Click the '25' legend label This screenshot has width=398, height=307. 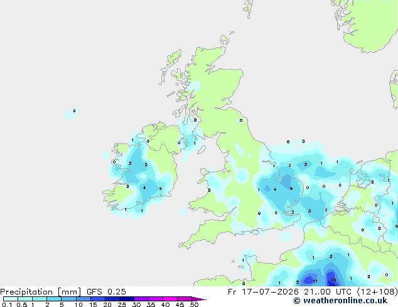122,304
